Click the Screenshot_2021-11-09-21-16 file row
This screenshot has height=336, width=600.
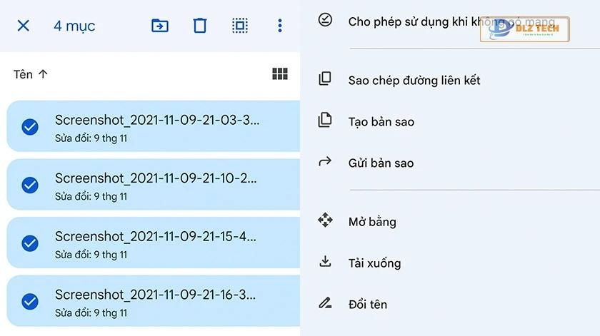tap(156, 301)
